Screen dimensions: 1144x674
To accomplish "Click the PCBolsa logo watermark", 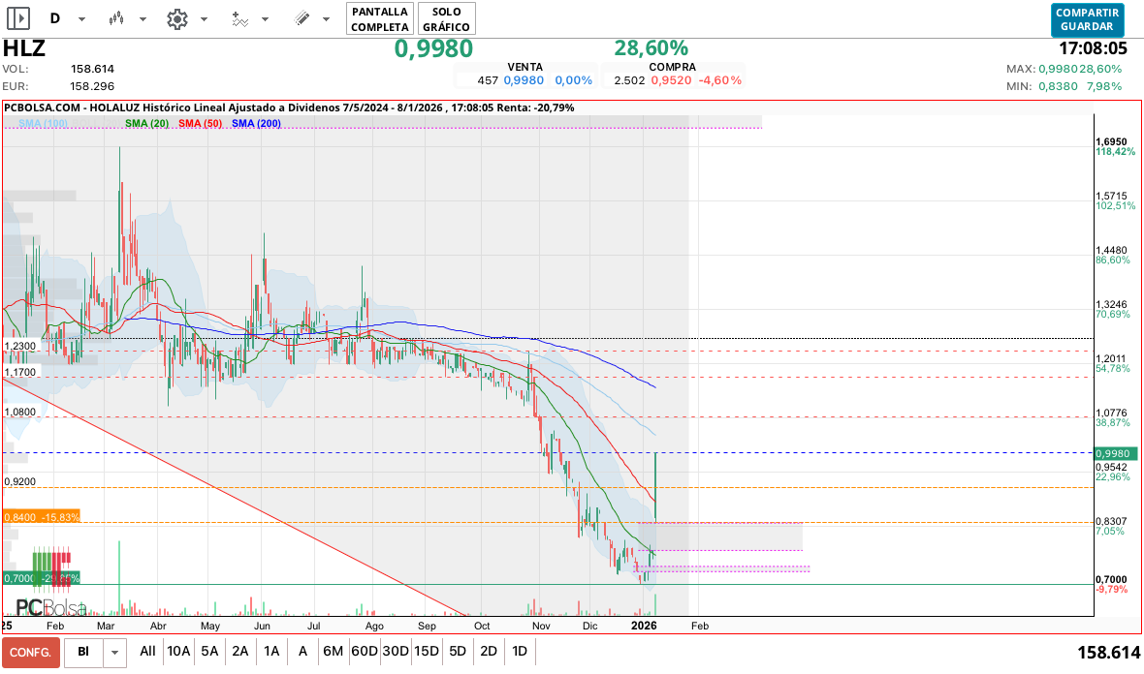I will pos(50,607).
